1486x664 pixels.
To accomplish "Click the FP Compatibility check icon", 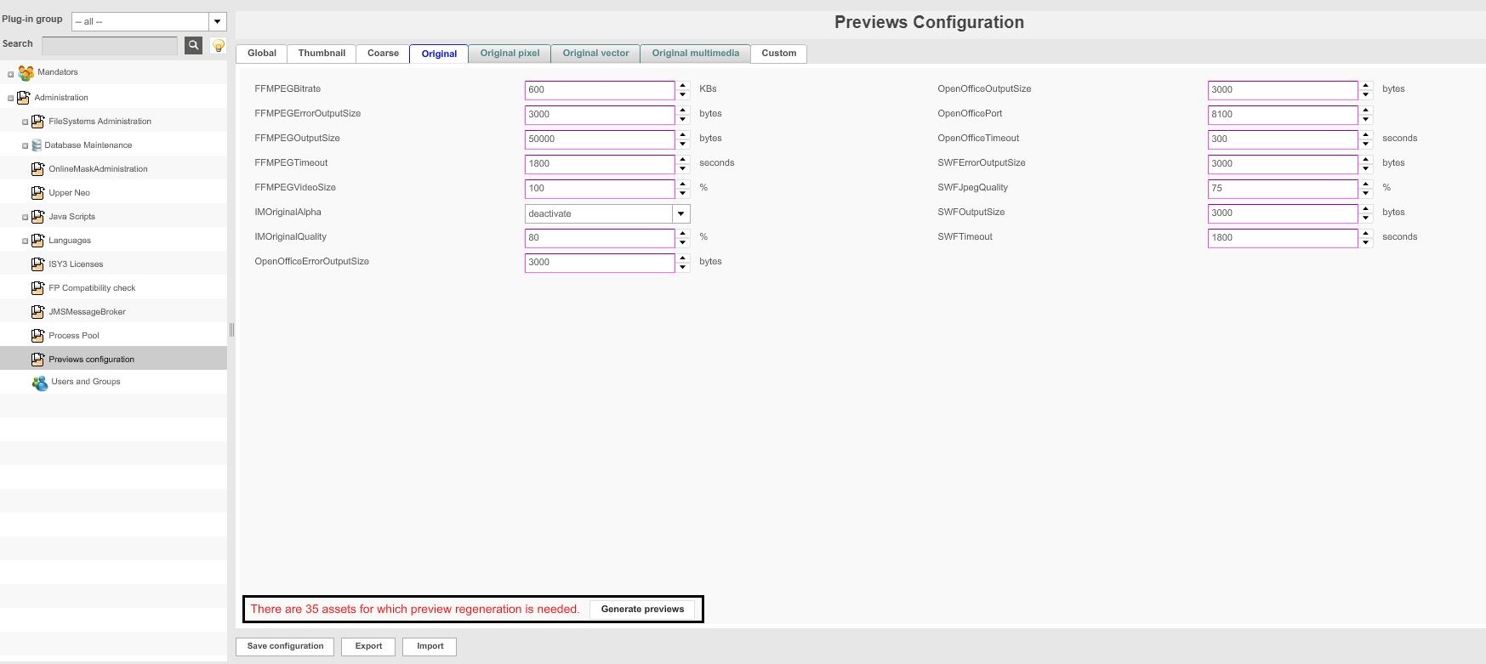I will tap(37, 288).
